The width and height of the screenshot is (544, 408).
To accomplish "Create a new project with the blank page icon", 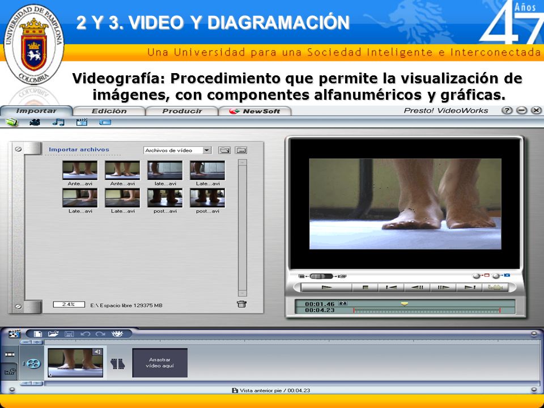I will click(37, 334).
